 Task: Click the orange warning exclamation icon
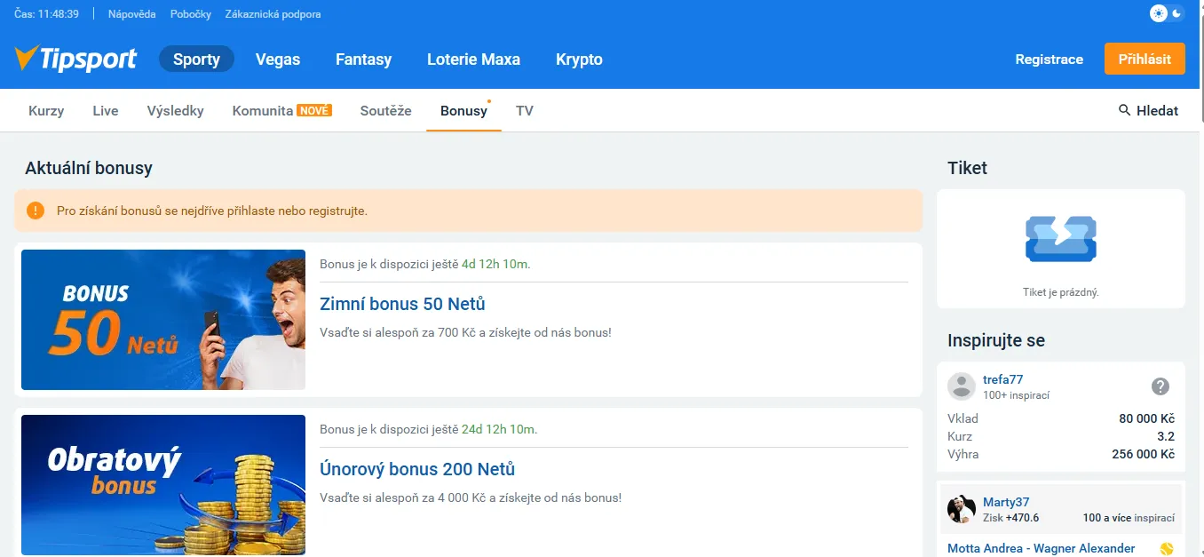tap(36, 211)
